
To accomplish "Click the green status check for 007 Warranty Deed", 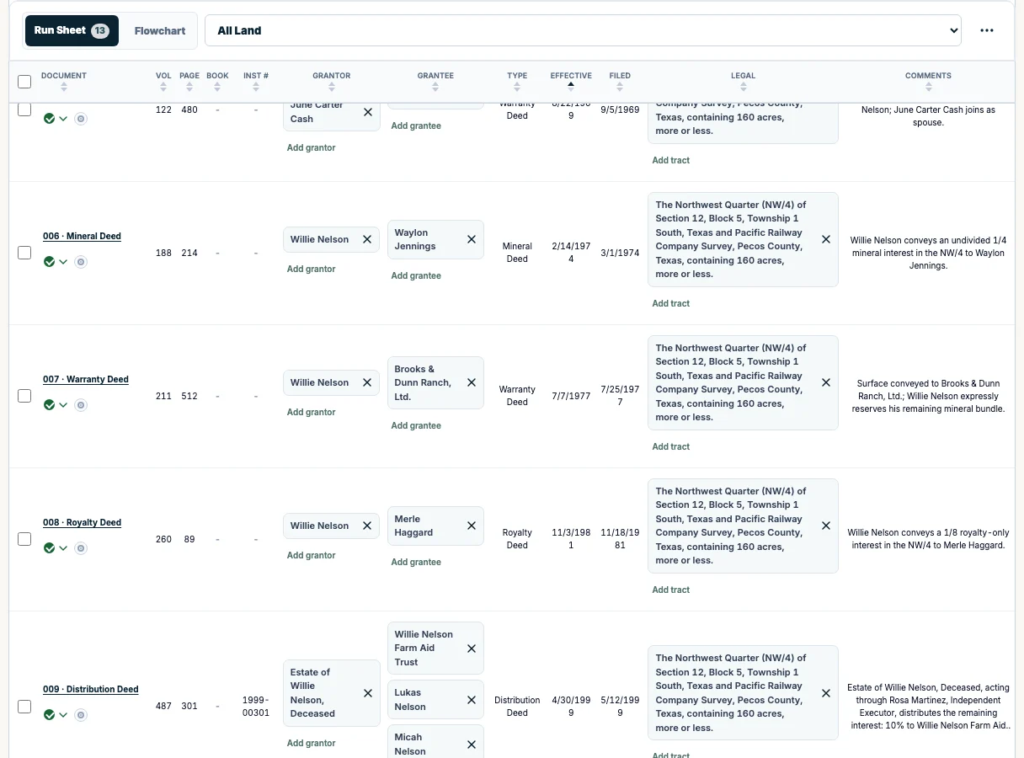I will coord(50,405).
